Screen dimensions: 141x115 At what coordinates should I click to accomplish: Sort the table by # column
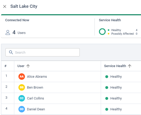coord(5,66)
